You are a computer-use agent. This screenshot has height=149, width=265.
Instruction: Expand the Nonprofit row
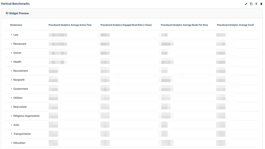pyautogui.click(x=12, y=80)
